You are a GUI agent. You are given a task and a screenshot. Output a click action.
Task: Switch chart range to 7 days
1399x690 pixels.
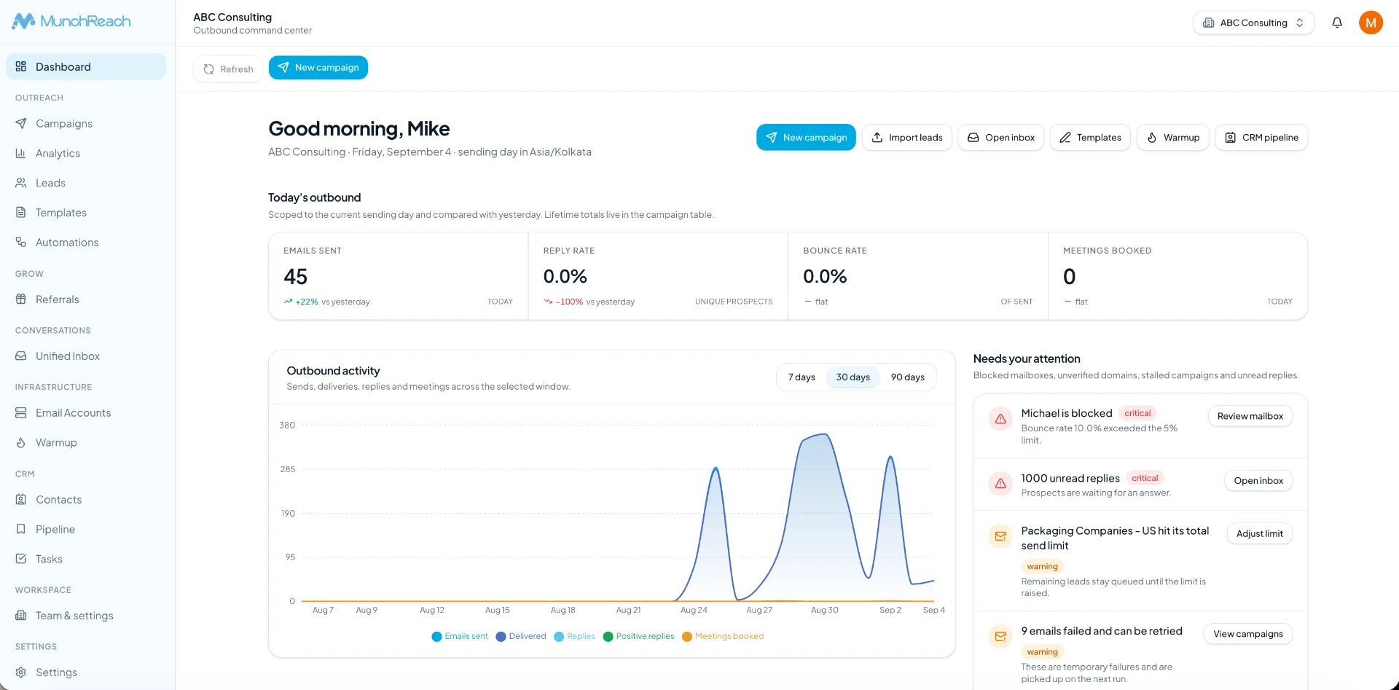click(x=802, y=377)
